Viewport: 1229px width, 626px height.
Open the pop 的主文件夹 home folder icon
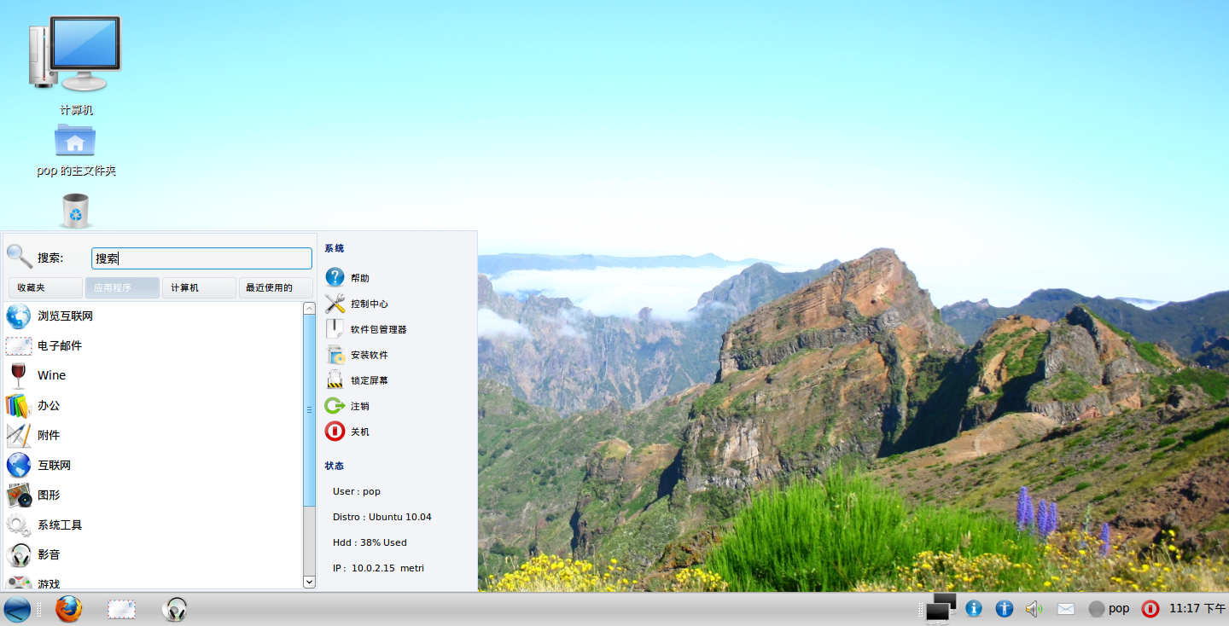click(75, 140)
